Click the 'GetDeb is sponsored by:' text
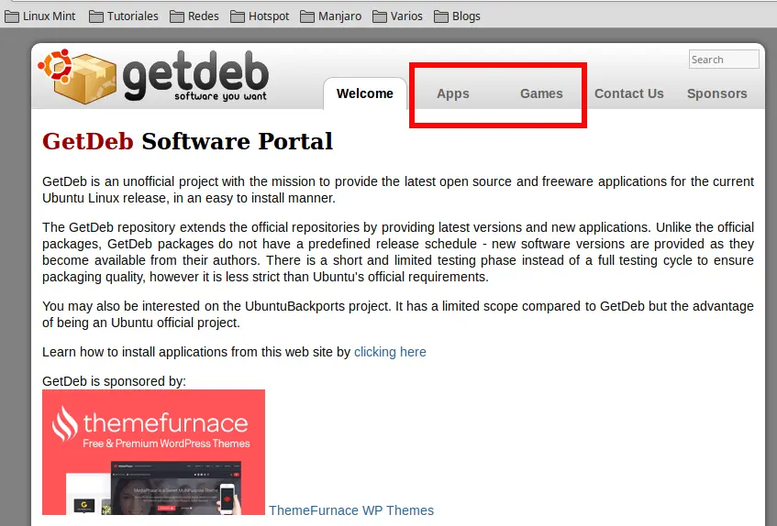The width and height of the screenshot is (777, 526). point(114,381)
